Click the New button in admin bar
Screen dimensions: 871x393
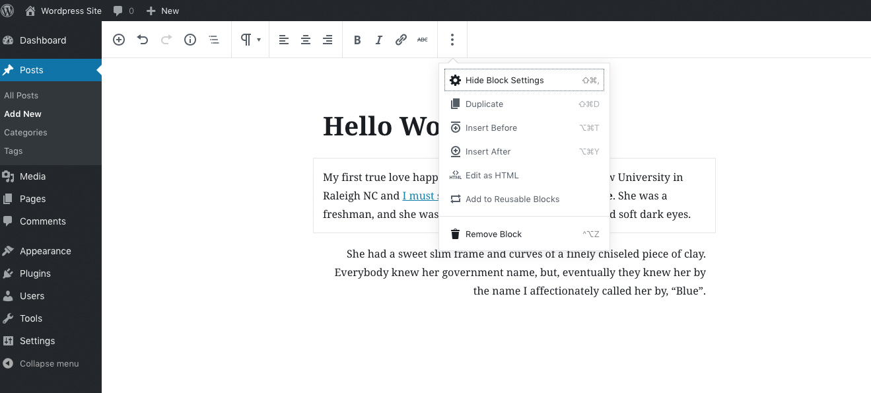[x=162, y=11]
